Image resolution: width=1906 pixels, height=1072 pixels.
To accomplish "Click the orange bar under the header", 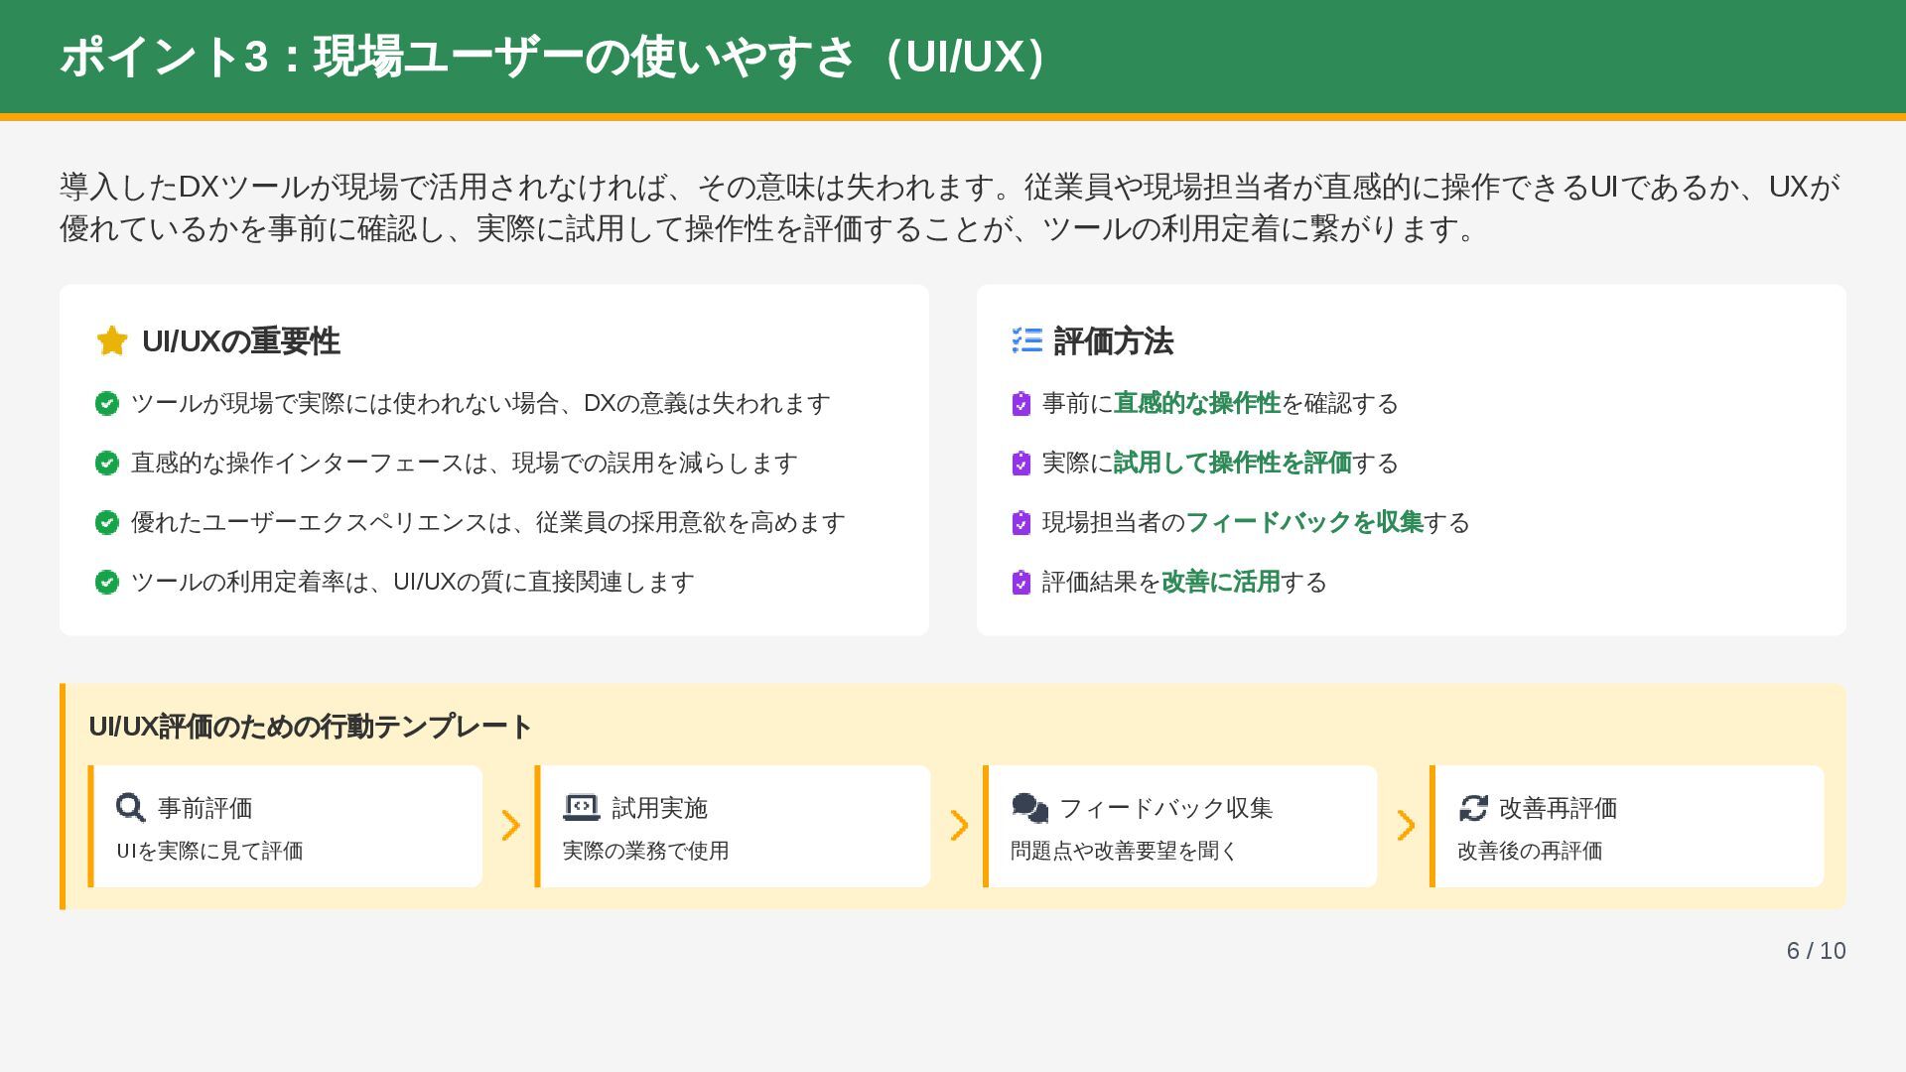I will click(953, 117).
